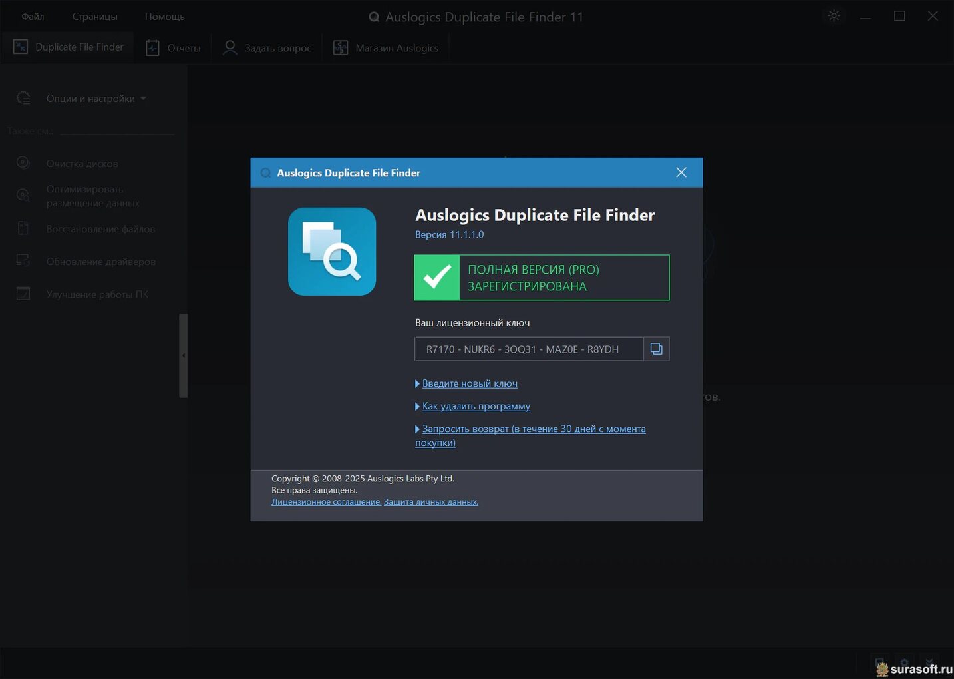Image resolution: width=954 pixels, height=679 pixels.
Task: Click the Очистка дисков sidebar icon
Action: click(x=23, y=163)
